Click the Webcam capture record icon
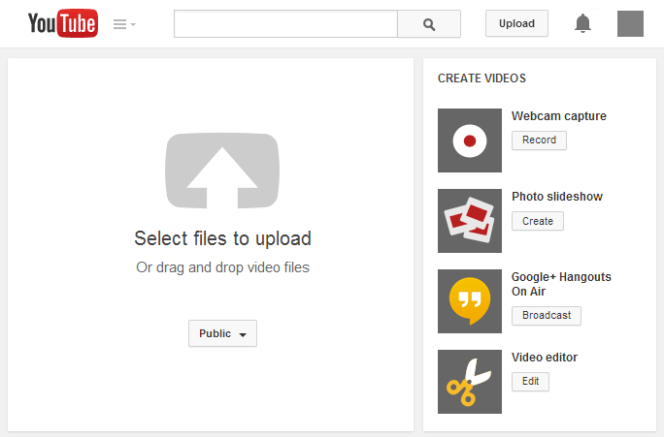Screen dimensions: 664x437 (470, 140)
